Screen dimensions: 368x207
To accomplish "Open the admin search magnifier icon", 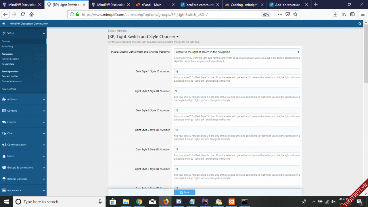I will tap(360, 24).
